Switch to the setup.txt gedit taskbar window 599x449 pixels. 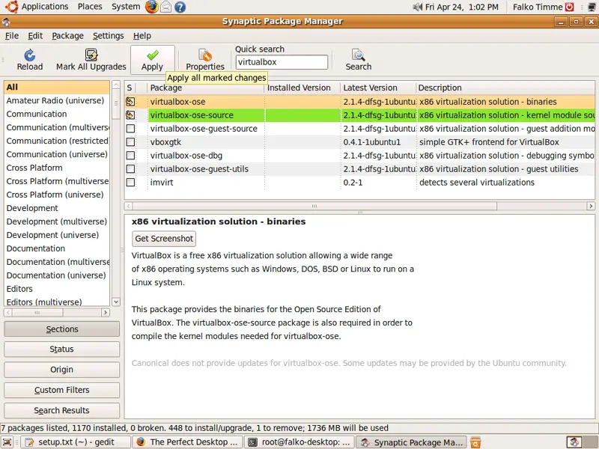tap(75, 442)
